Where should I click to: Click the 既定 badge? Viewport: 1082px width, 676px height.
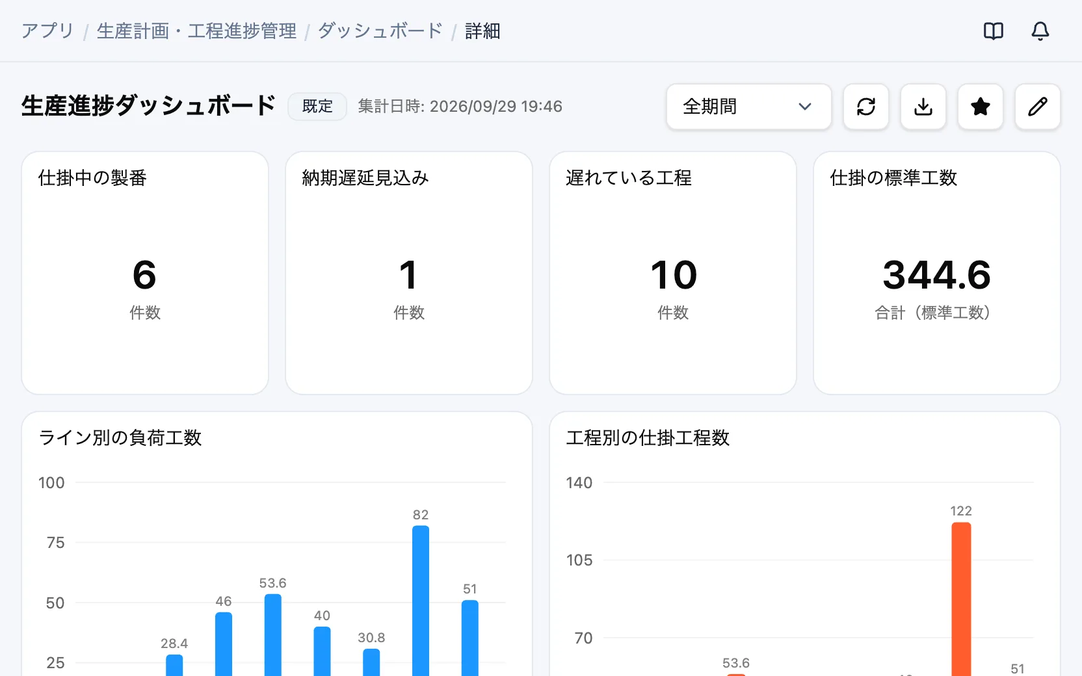tap(317, 107)
